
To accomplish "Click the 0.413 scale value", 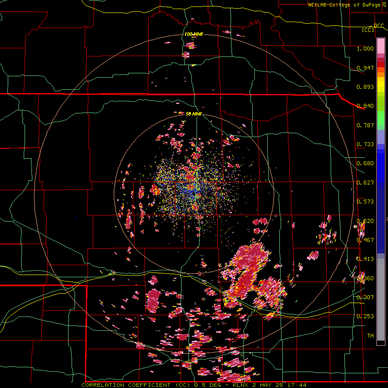I will pyautogui.click(x=365, y=259).
